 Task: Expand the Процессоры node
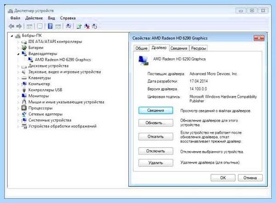[18, 108]
